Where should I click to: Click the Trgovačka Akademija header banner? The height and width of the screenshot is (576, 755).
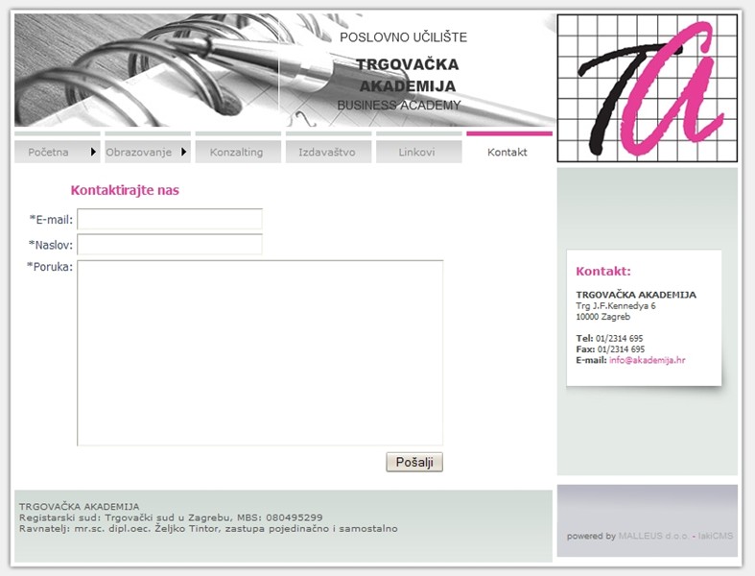coord(284,70)
